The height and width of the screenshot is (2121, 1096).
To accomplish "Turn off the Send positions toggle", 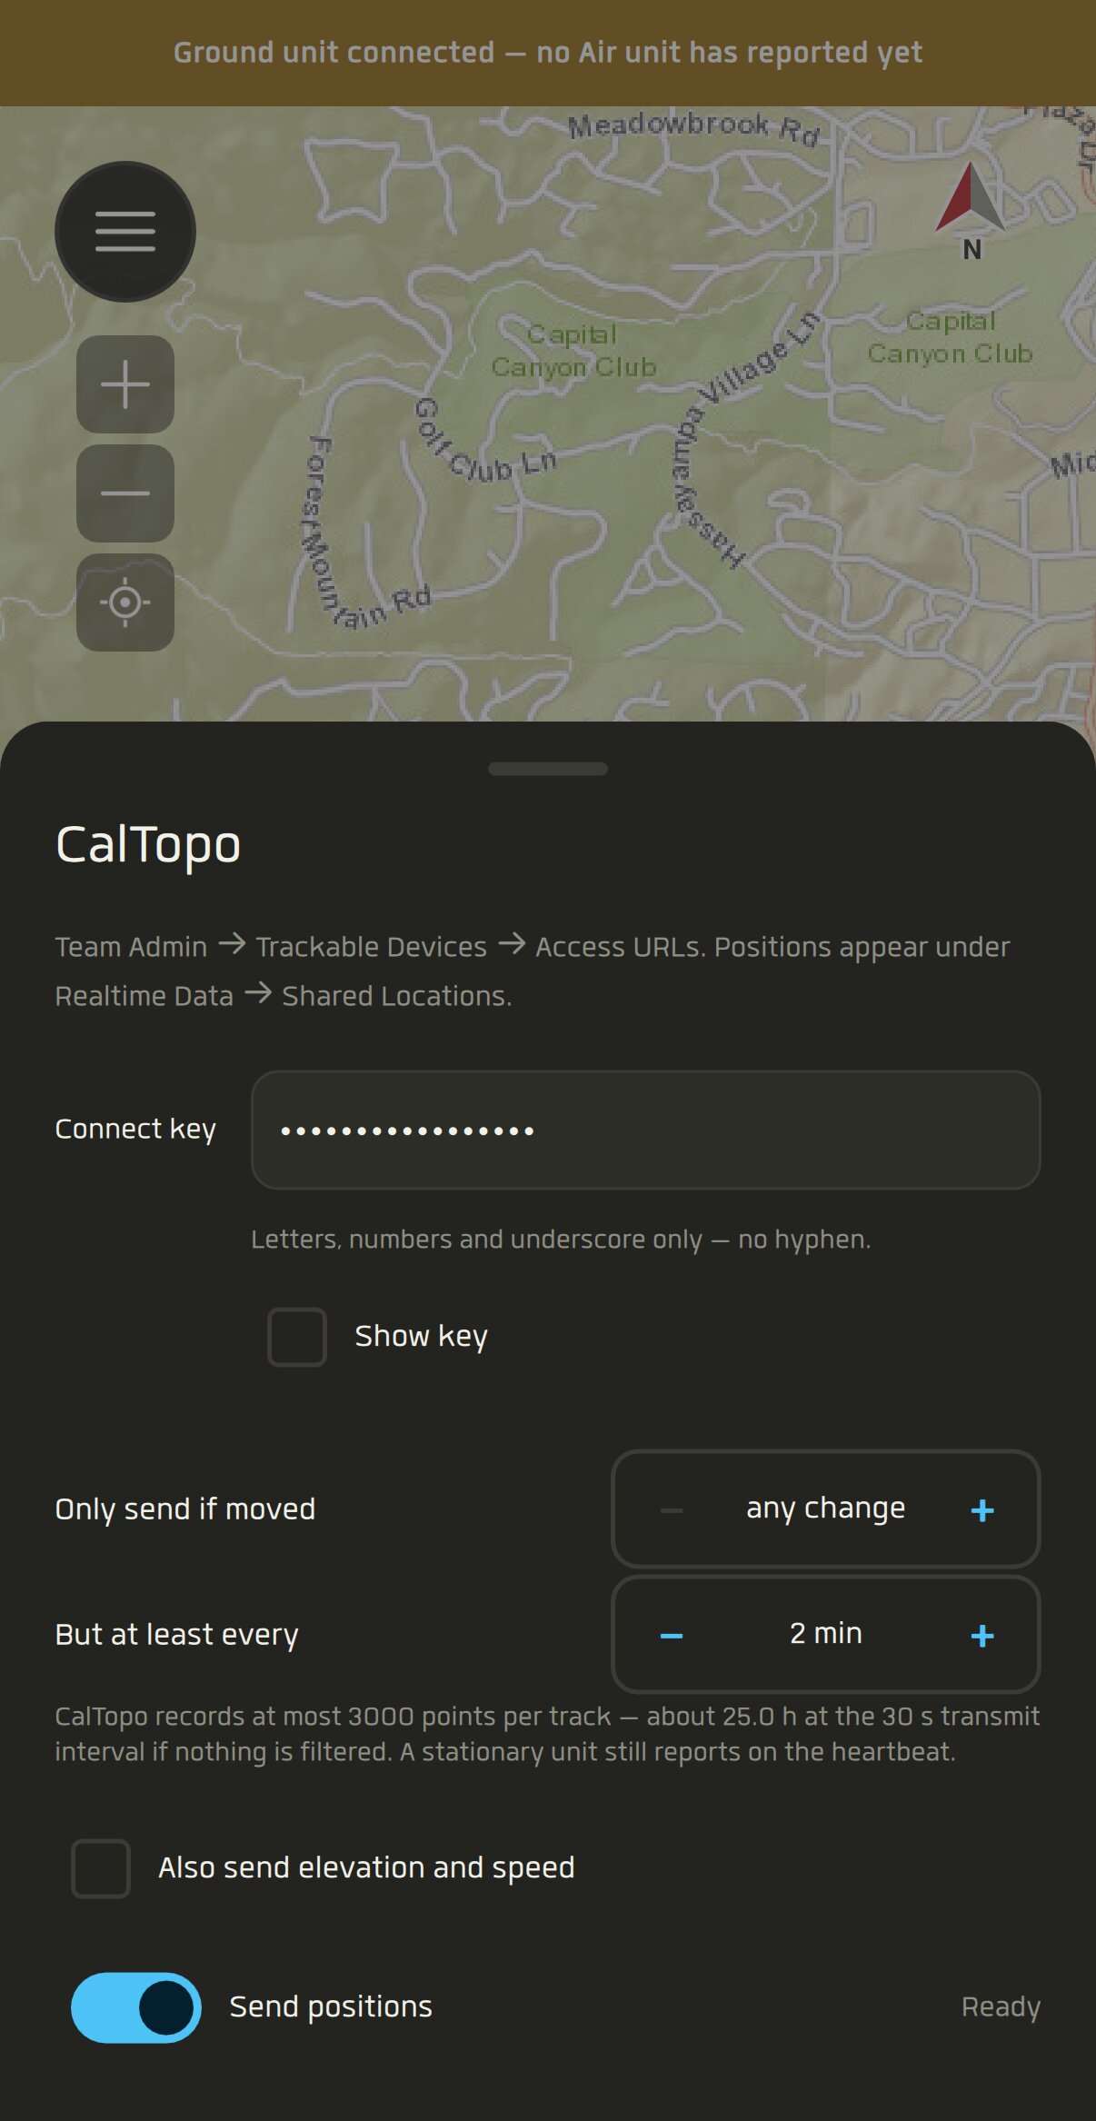I will [136, 2007].
